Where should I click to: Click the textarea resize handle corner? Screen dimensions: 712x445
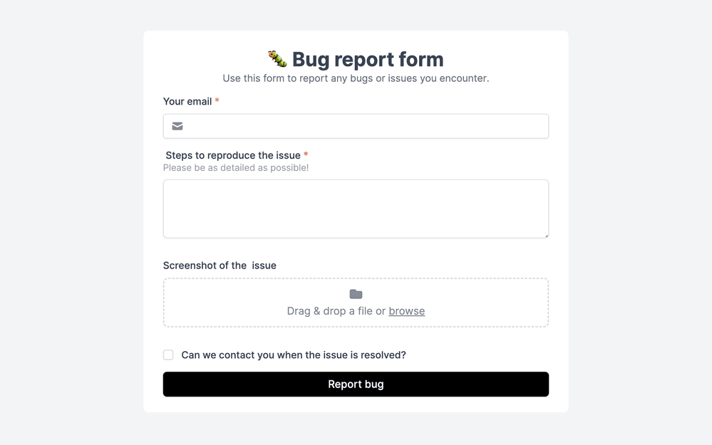click(x=545, y=234)
